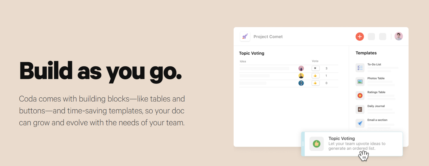Grab the Topic Voting card drag handle
The image size is (429, 166).
click(x=303, y=144)
